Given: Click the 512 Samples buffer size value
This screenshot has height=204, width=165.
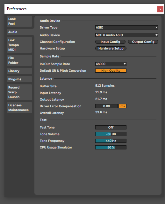Looking at the screenshot, I should click(105, 86).
